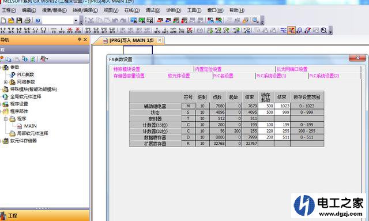Expand the 网络参数 tree node
This screenshot has height=221, width=369.
click(6, 82)
